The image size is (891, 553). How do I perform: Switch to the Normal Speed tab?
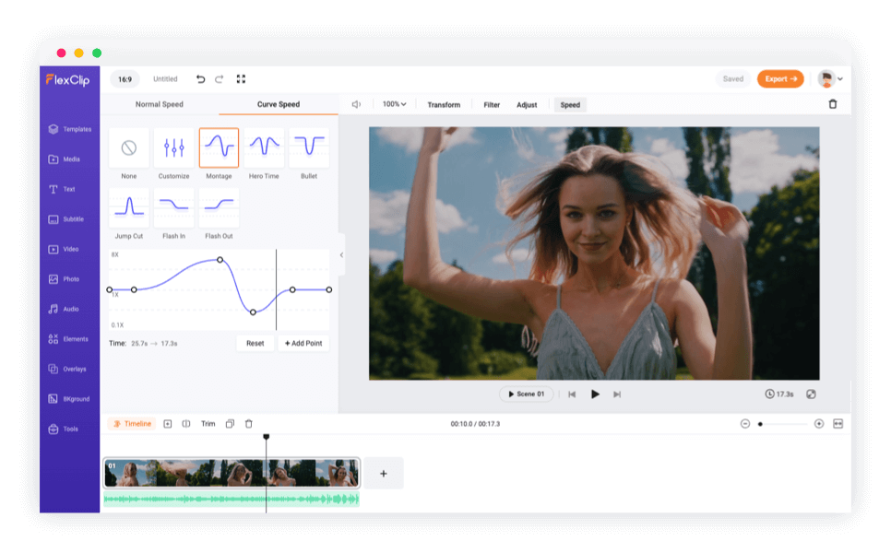(x=160, y=104)
